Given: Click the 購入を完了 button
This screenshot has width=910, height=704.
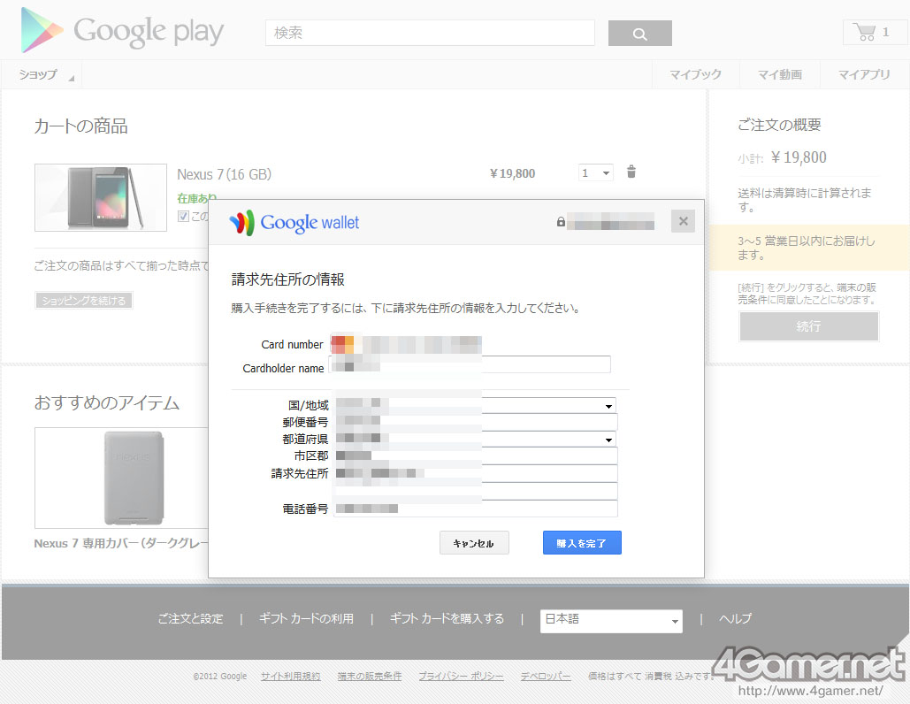Looking at the screenshot, I should (581, 543).
